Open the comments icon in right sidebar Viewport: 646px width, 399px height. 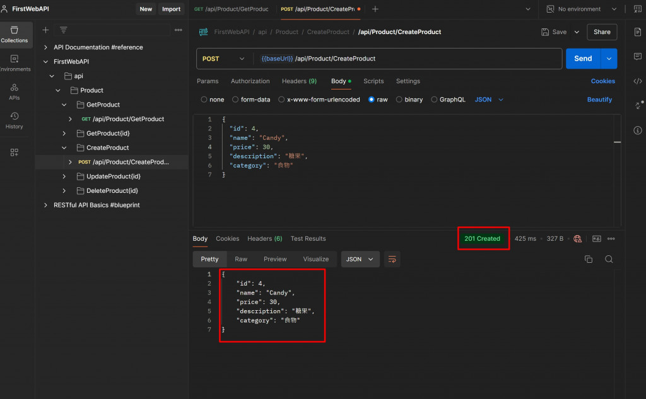638,57
